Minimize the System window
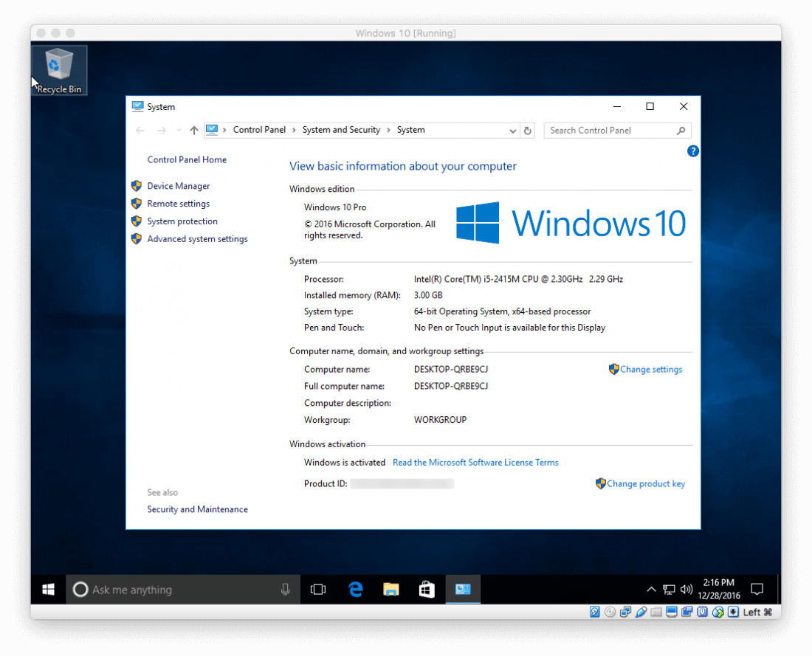The image size is (812, 656). pos(617,107)
